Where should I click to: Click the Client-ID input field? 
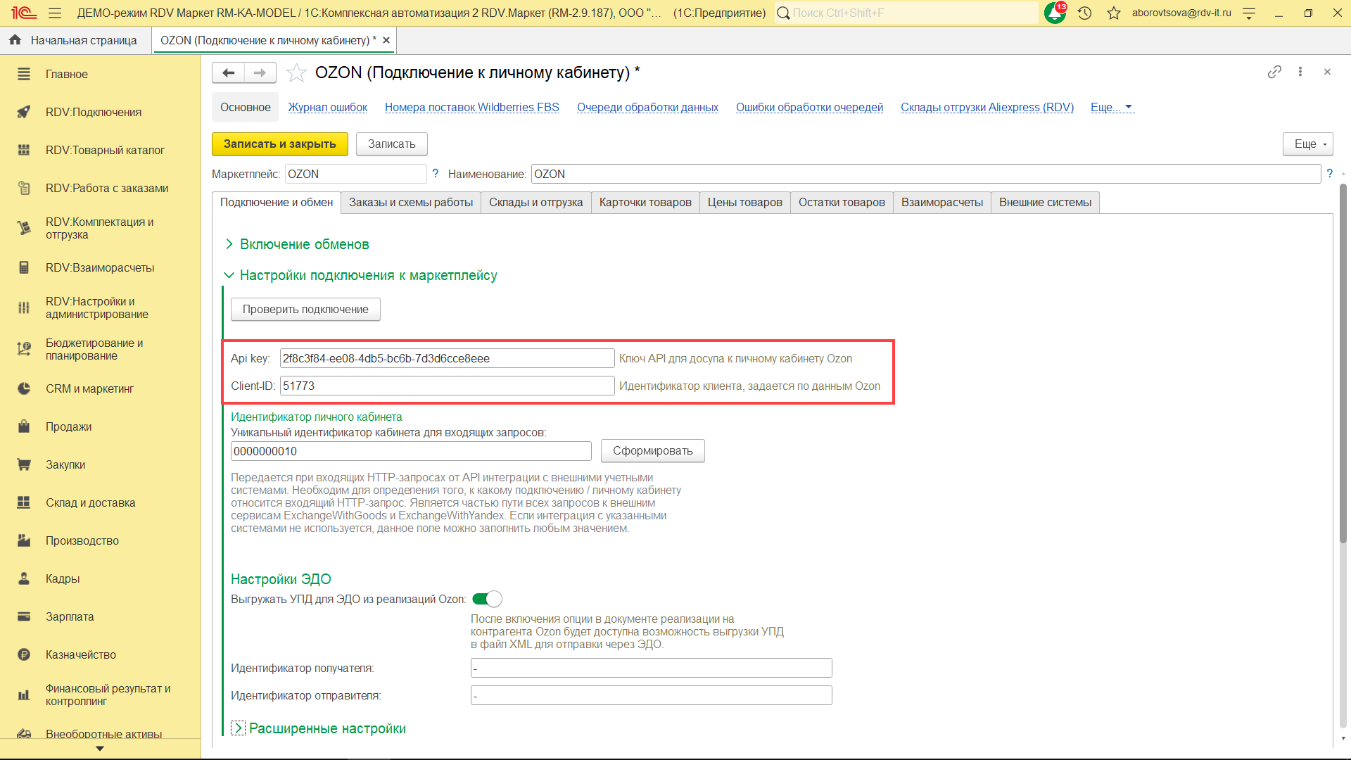[447, 386]
